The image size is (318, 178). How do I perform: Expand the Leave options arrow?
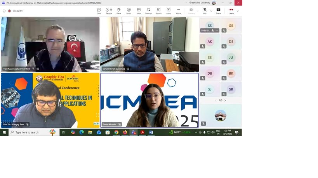tap(238, 11)
